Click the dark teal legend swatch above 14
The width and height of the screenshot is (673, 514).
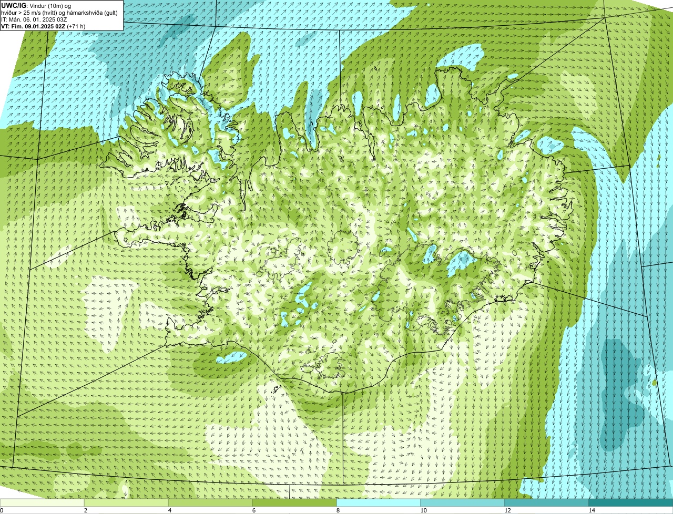631,502
